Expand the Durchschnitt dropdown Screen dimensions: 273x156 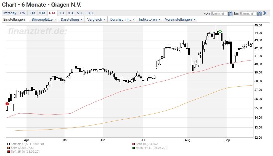[x=122, y=20]
